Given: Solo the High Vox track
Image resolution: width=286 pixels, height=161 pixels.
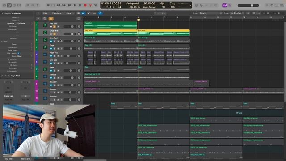Looking at the screenshot, I should coord(55,56).
